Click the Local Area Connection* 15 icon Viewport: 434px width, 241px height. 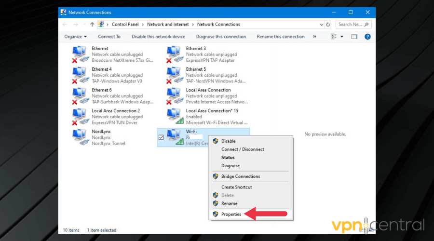coord(174,116)
